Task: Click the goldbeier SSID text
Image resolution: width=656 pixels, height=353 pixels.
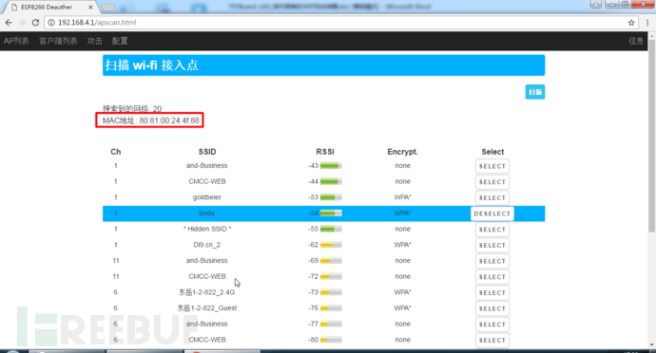Action: [x=206, y=197]
